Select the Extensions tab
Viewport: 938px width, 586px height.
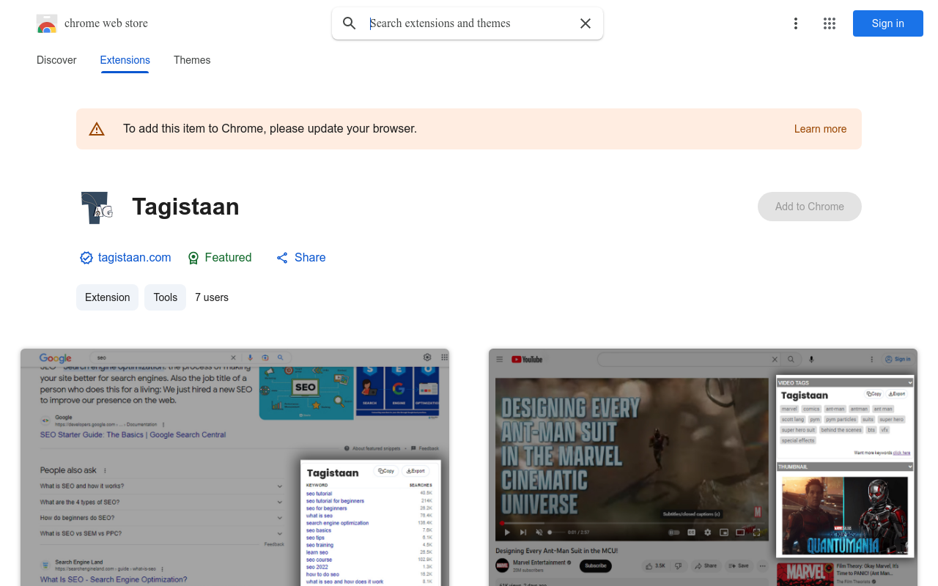click(x=125, y=60)
